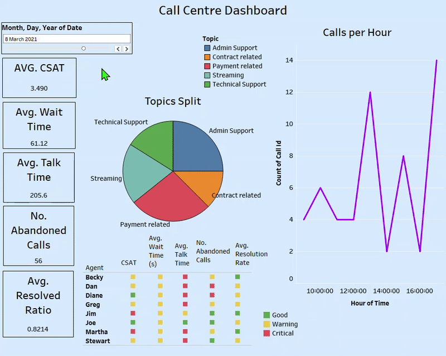Viewport: 446px width, 356px height.
Task: Select agent name Diane in table
Action: point(94,296)
